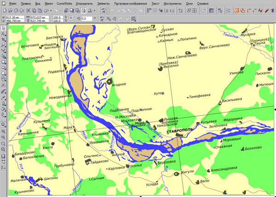Click the object width field
This screenshot has width=276, height=197.
pos(39,17)
